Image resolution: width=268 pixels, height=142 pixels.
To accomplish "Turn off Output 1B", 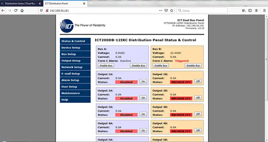I will click(x=198, y=81).
